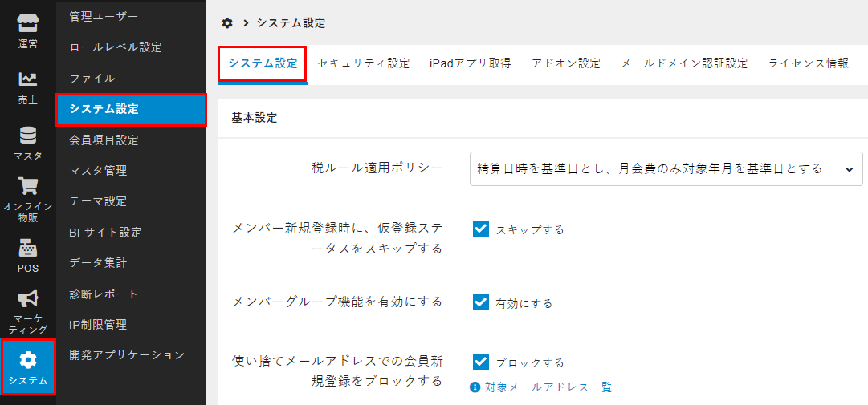Open the 運営 store icon section
Screen dimensions: 868x405
27,23
